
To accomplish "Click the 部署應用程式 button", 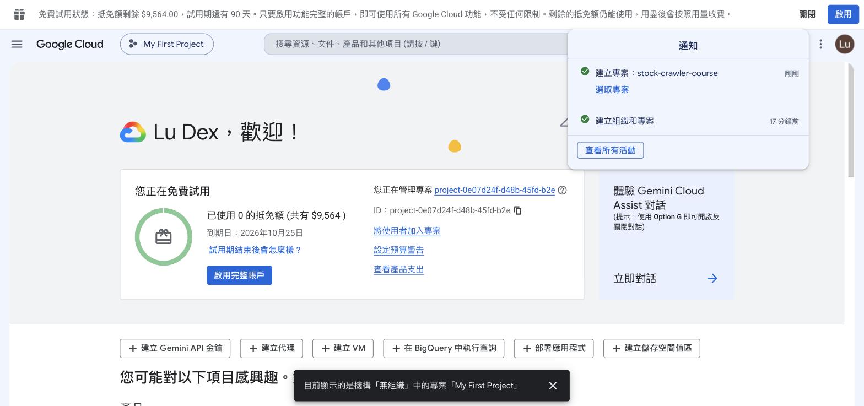I will 554,348.
